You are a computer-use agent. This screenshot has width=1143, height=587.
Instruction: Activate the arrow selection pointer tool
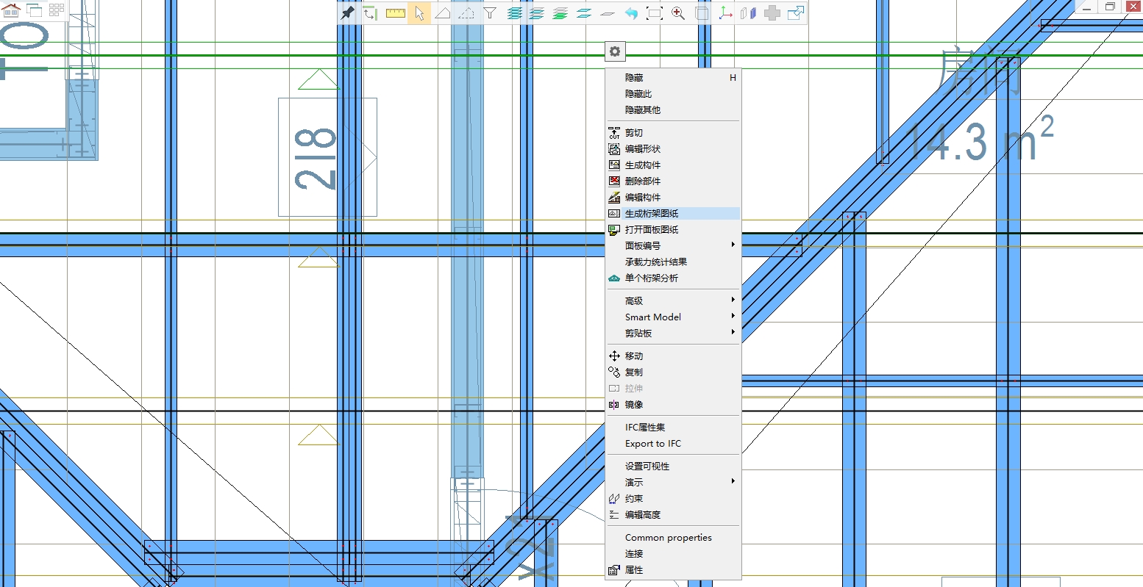[419, 13]
